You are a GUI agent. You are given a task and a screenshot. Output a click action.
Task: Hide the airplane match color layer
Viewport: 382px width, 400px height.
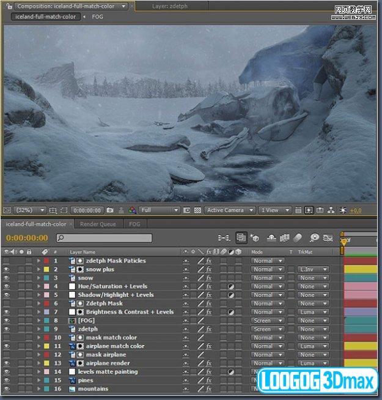pos(6,346)
